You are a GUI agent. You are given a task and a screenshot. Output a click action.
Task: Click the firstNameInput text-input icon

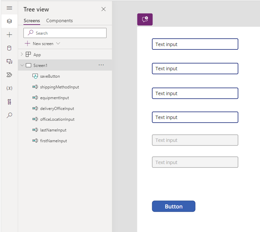coord(35,141)
